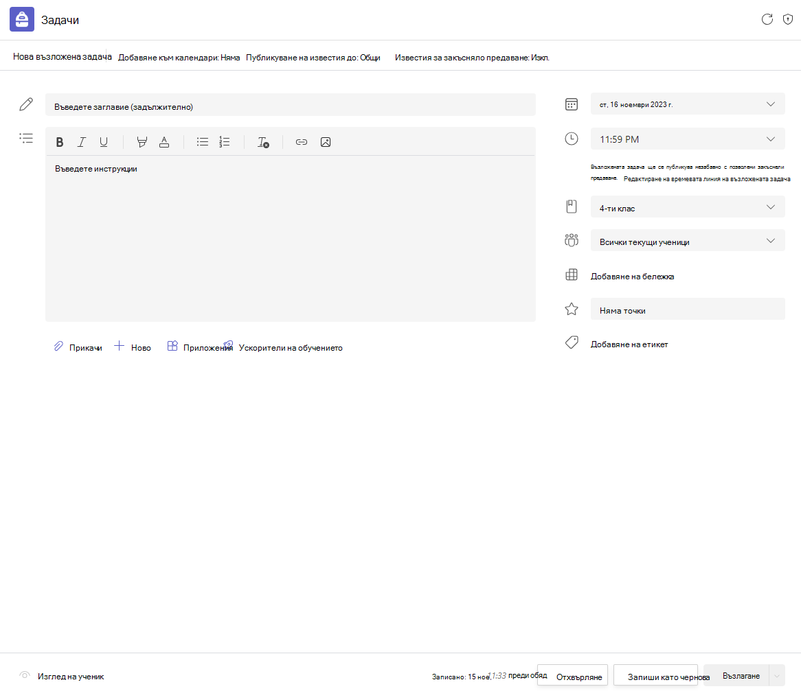The image size is (801, 691).
Task: Toggle bold formatting
Action: coord(59,142)
